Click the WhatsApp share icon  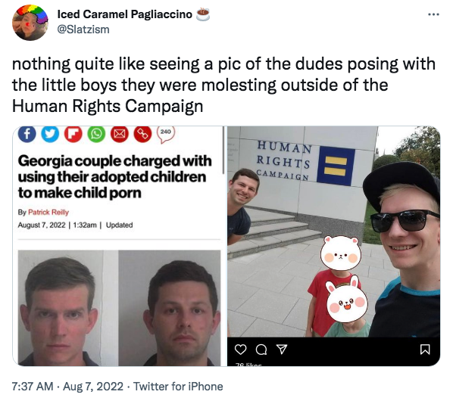click(96, 134)
